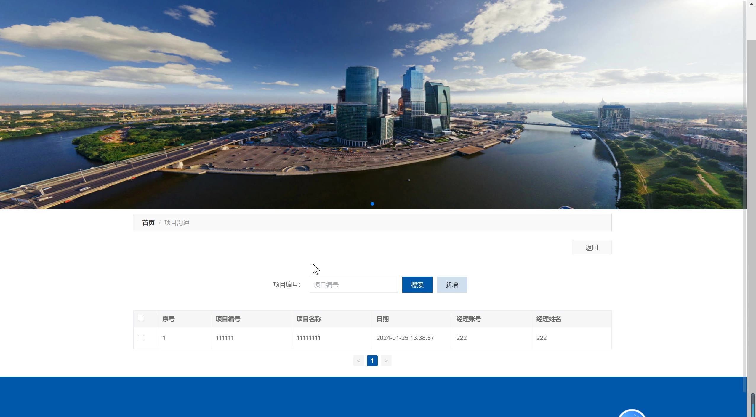Click the previous page arrow in pagination
756x417 pixels.
358,361
